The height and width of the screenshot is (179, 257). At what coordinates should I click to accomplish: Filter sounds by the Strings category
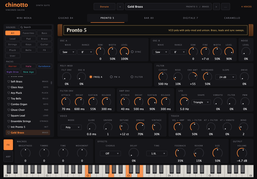click(x=13, y=44)
